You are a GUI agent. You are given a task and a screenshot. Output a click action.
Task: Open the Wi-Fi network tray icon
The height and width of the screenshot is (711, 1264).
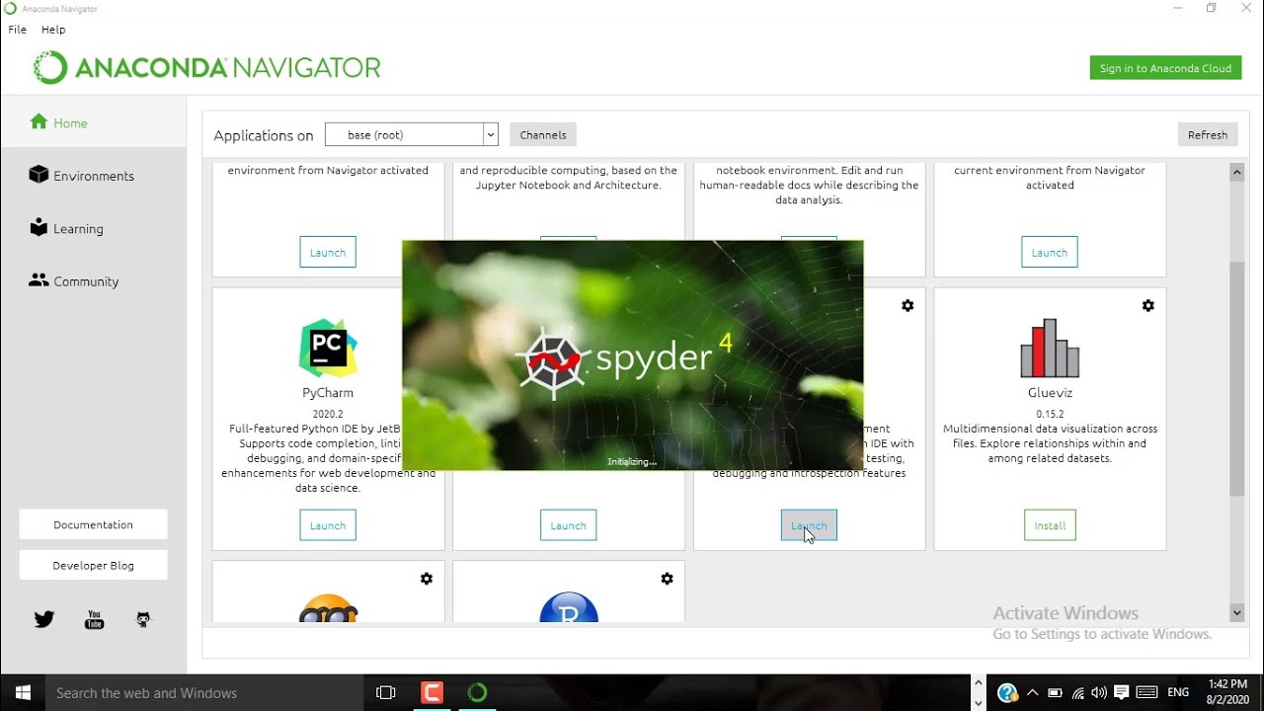coord(1077,693)
